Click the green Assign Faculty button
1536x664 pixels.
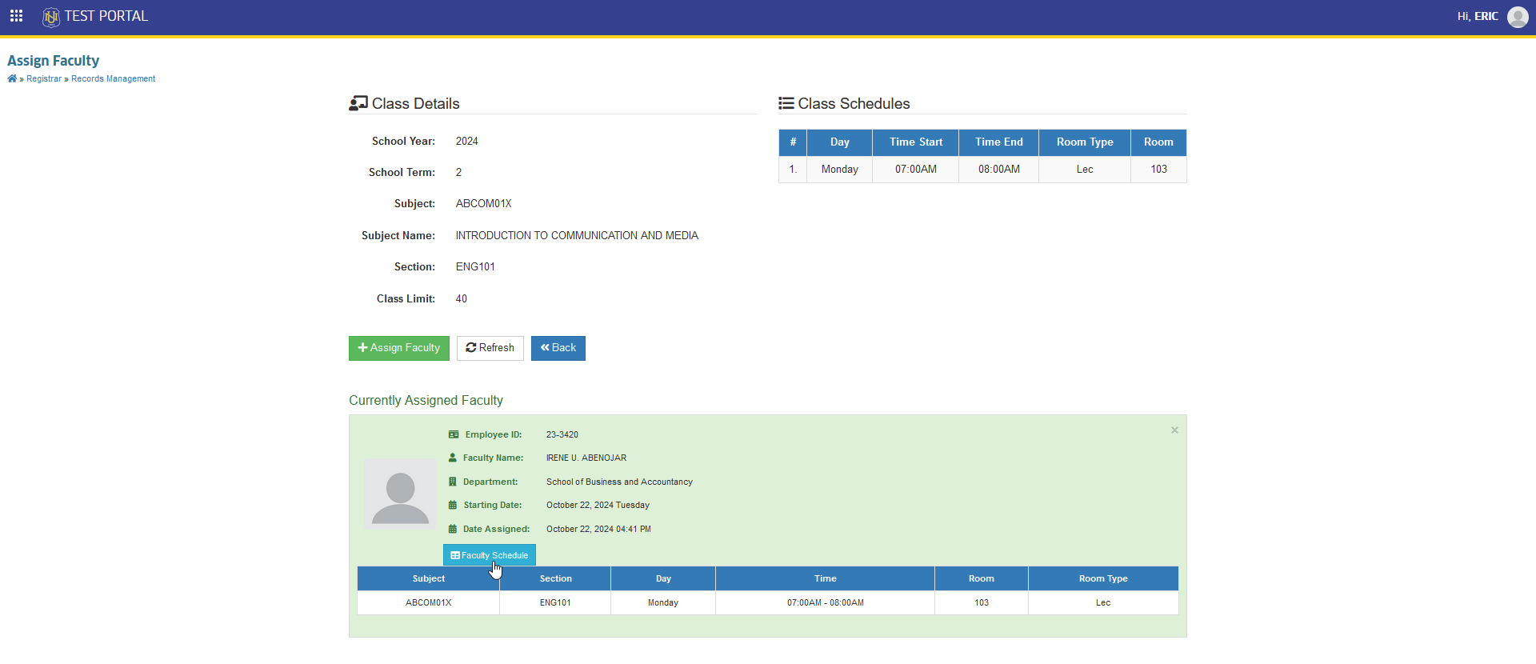pyautogui.click(x=399, y=348)
